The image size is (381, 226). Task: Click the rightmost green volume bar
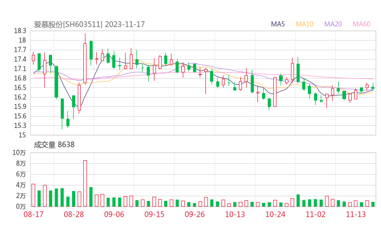click(373, 204)
